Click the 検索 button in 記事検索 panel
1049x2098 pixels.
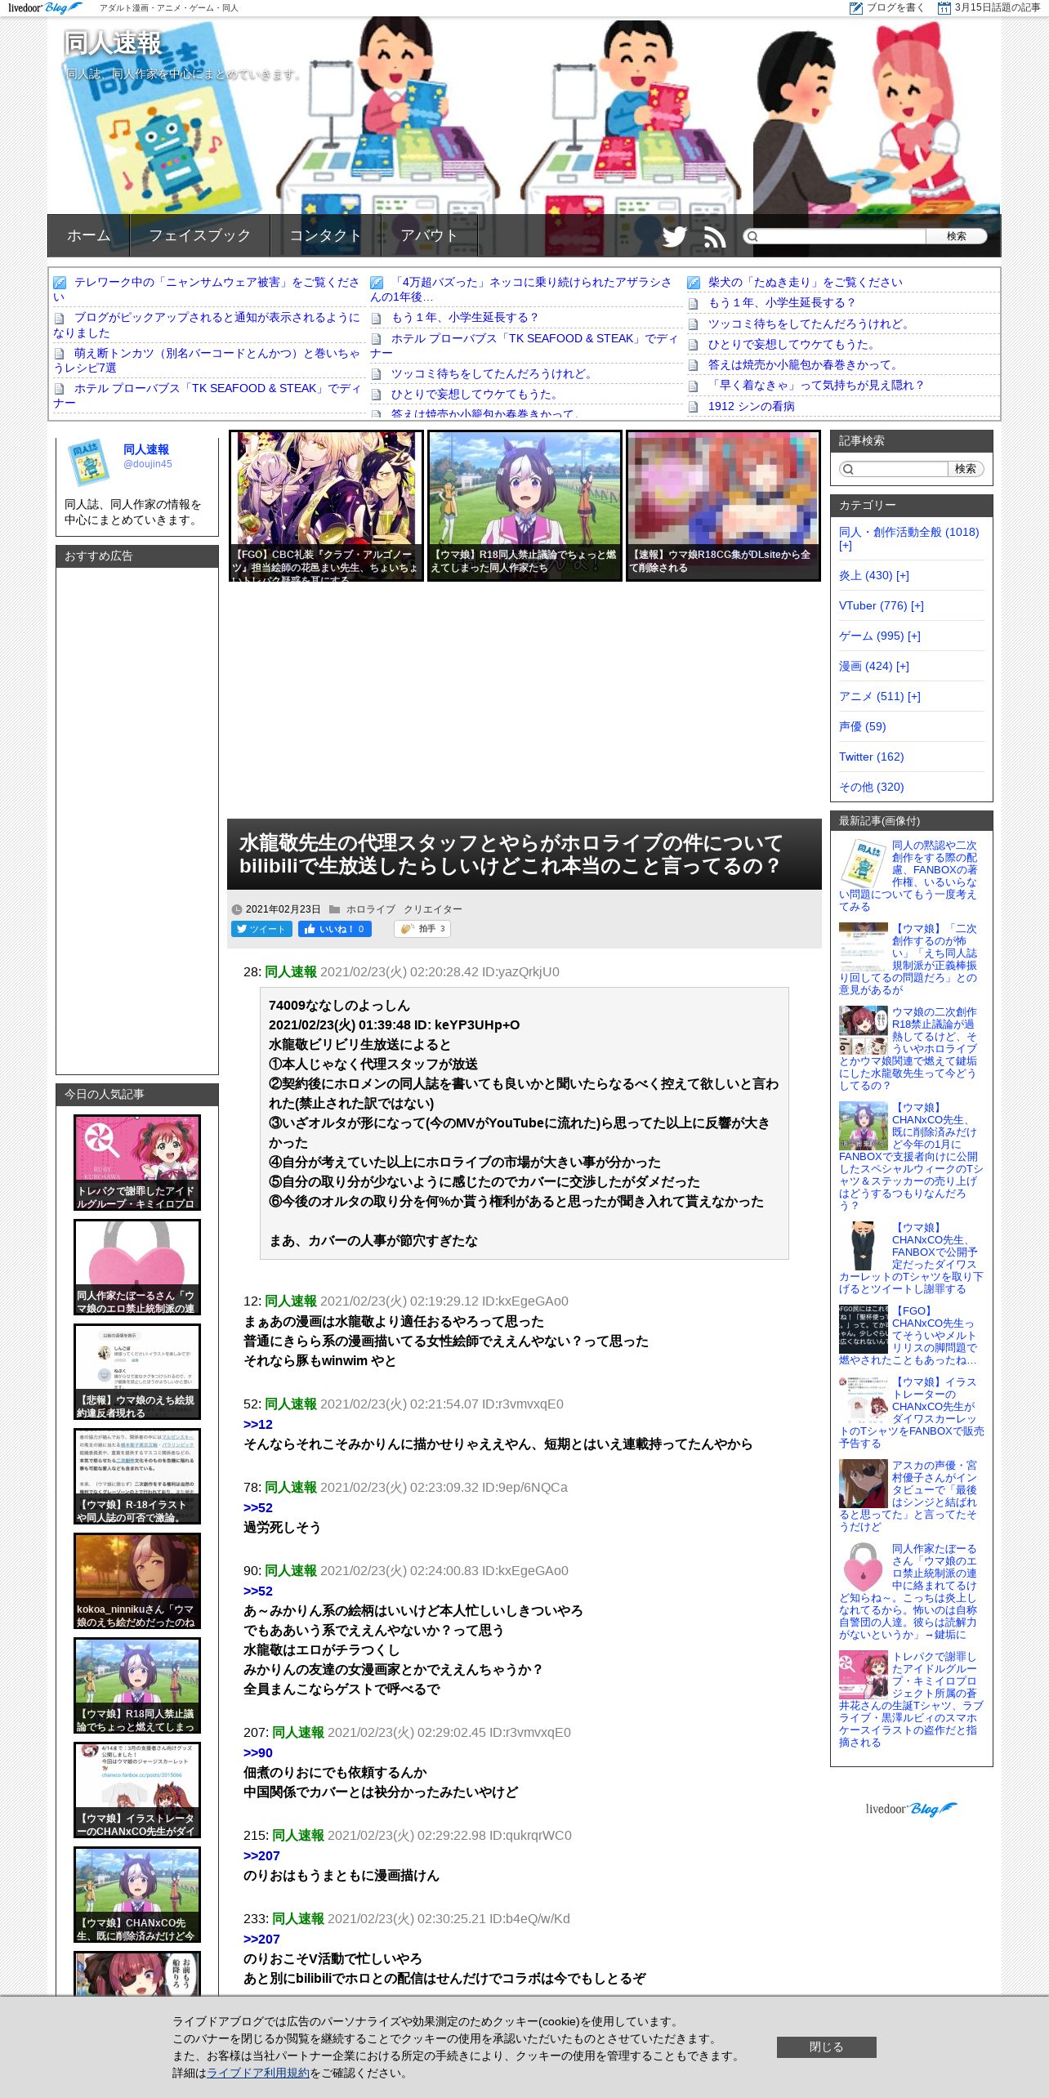pos(966,469)
